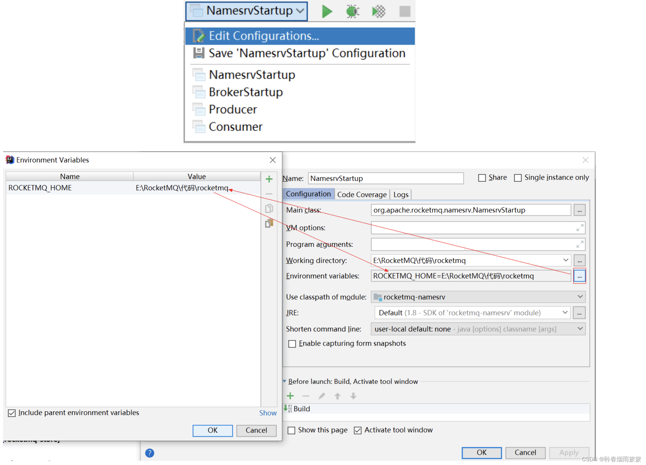
Task: Open Shorten command line dropdown
Action: click(x=478, y=329)
